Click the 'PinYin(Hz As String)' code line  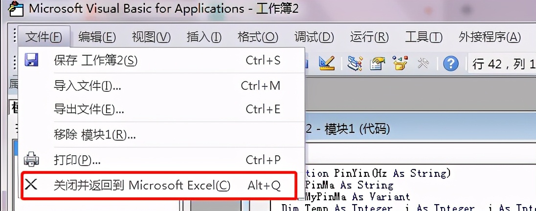[x=378, y=173]
